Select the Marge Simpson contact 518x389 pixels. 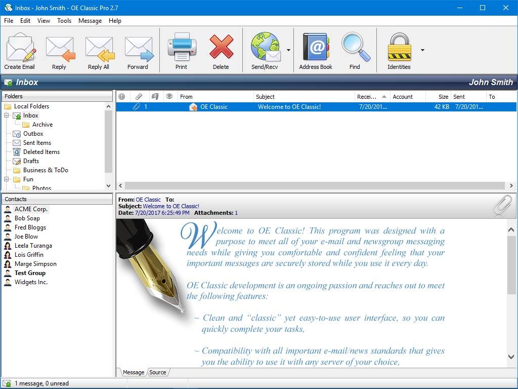coord(35,264)
